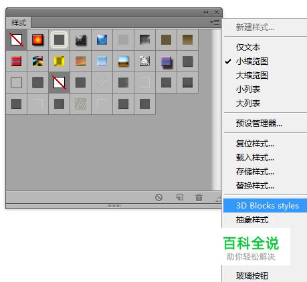The width and height of the screenshot is (307, 282).
Task: Close the styles panel
Action: tap(217, 13)
